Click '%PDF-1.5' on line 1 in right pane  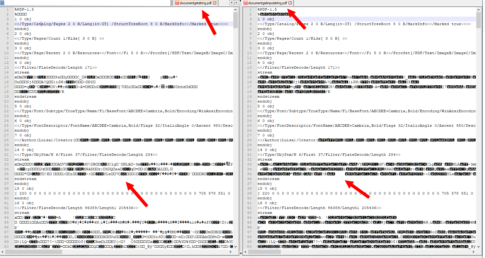267,9
